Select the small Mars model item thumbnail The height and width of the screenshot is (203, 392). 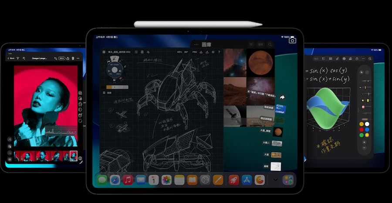278,132
